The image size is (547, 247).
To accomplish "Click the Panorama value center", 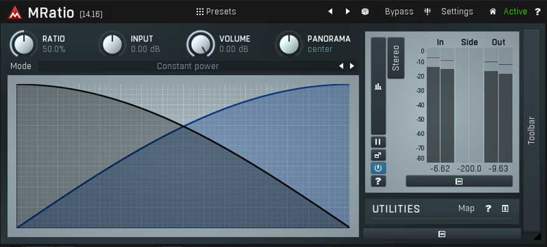I will coord(320,49).
